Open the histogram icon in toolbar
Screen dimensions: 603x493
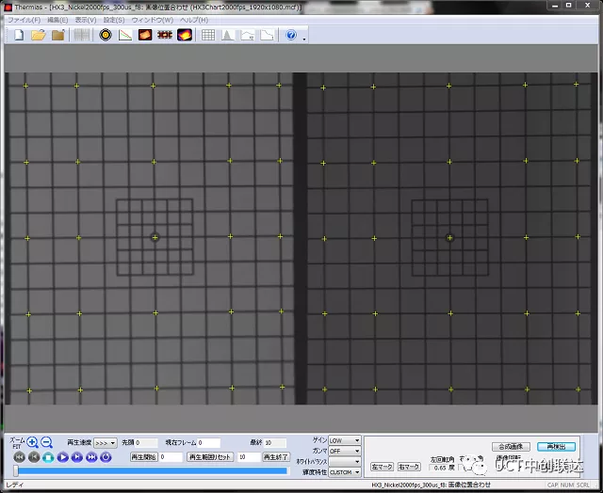click(228, 35)
